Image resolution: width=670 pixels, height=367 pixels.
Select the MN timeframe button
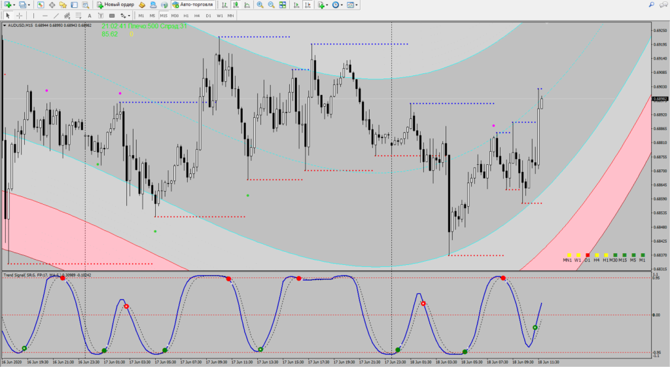(230, 15)
